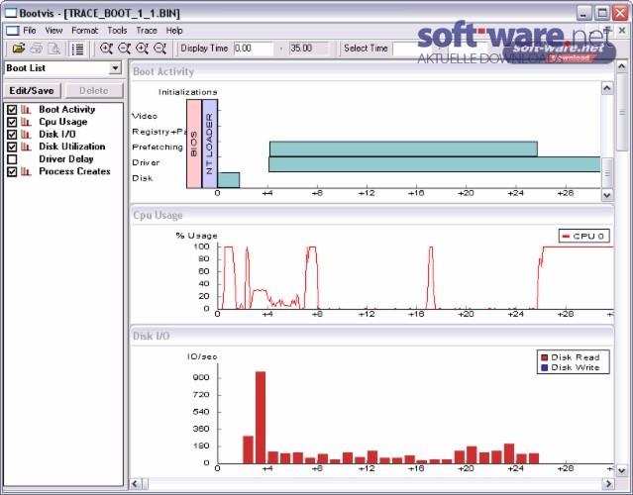Click tallest Disk Read bar near +4
Image resolution: width=633 pixels, height=495 pixels.
coord(261,418)
